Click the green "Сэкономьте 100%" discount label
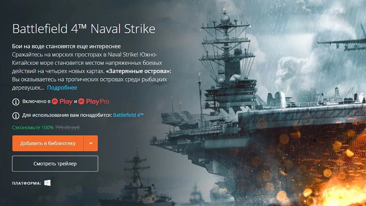Screen dimensions: 366x206 33,127
